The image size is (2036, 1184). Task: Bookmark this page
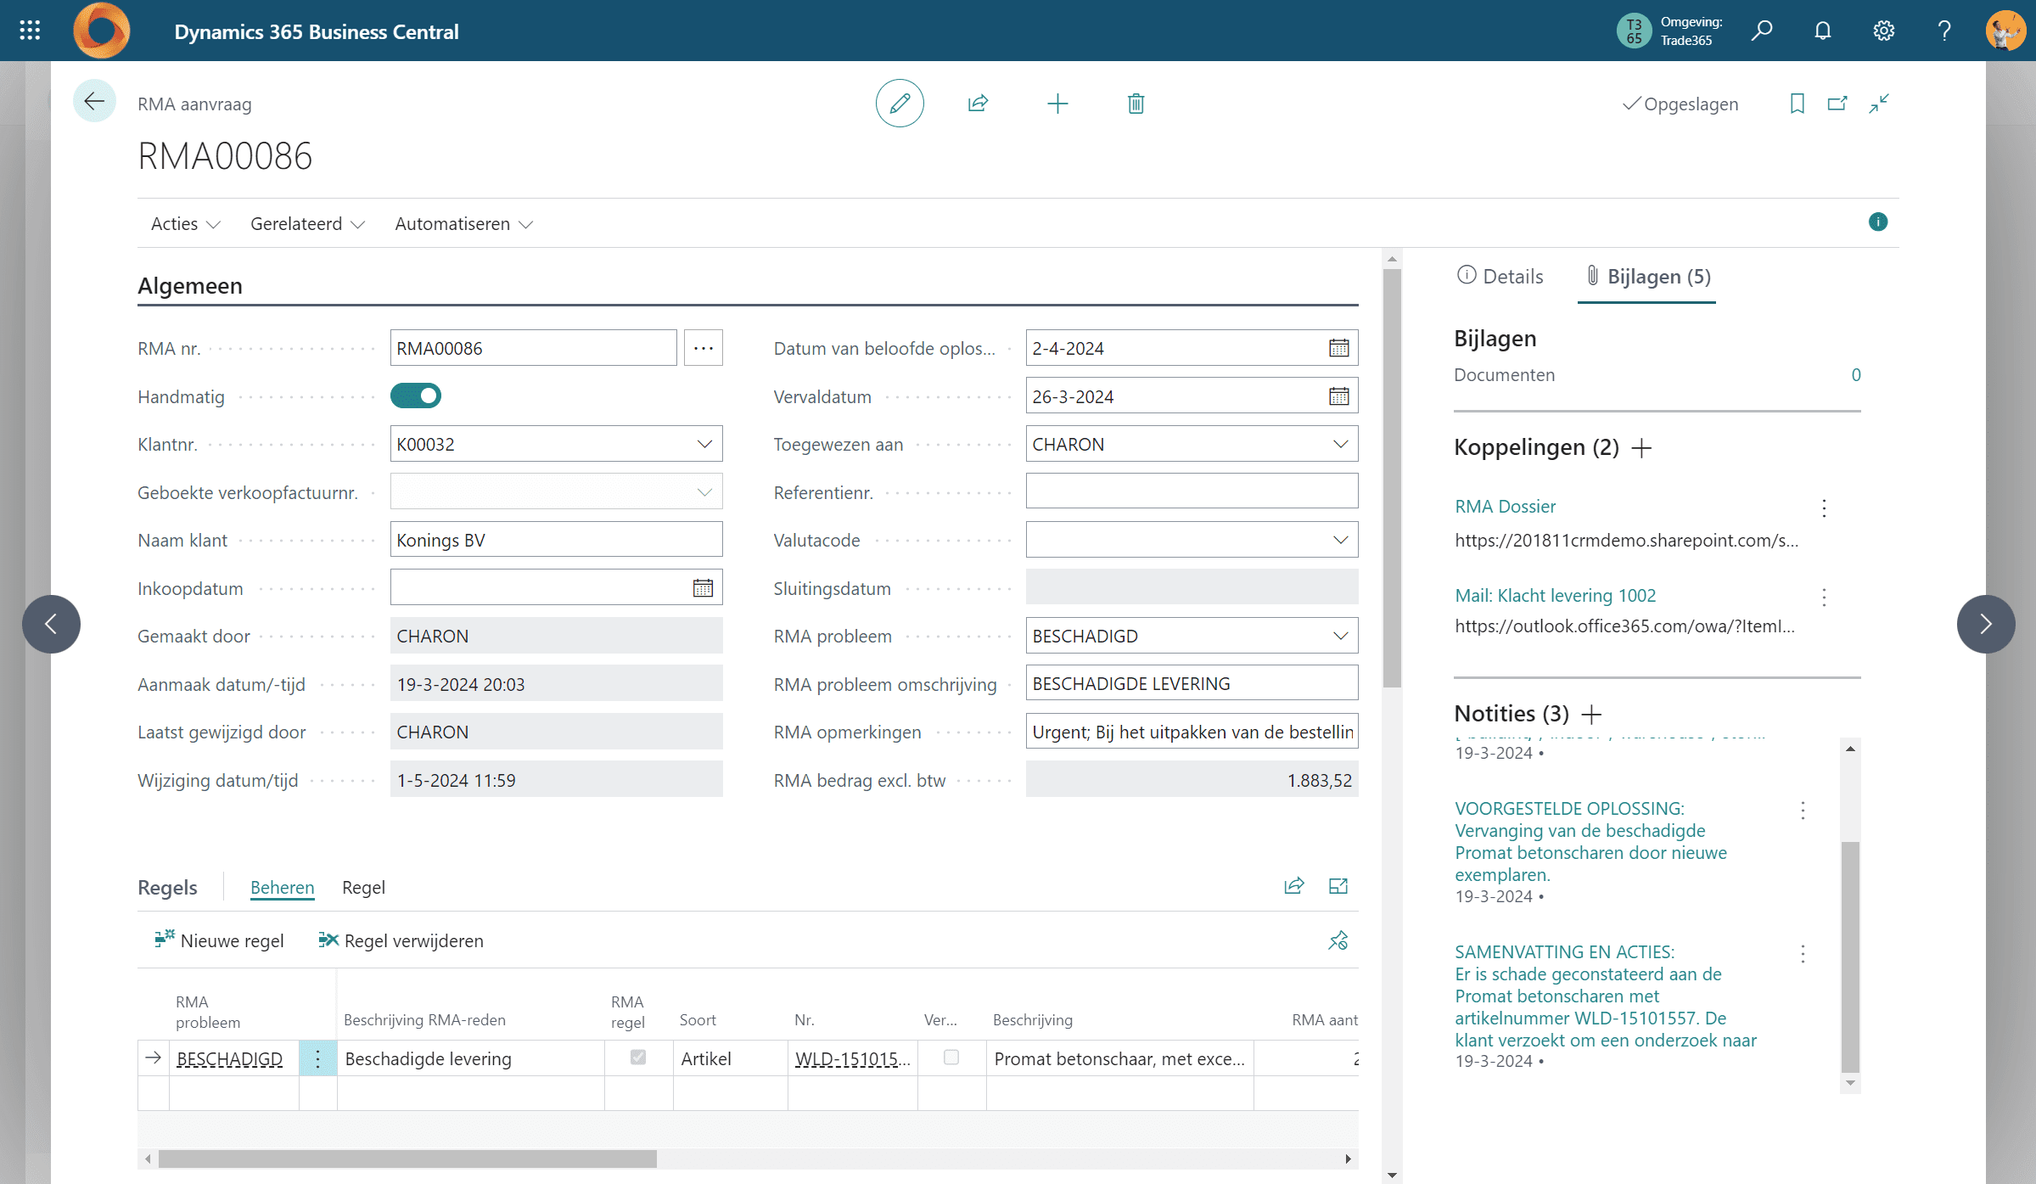tap(1797, 104)
